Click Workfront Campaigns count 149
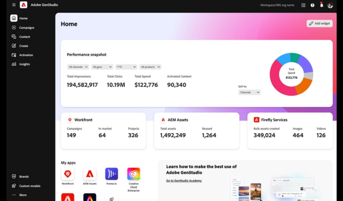The height and width of the screenshot is (201, 343). (71, 135)
